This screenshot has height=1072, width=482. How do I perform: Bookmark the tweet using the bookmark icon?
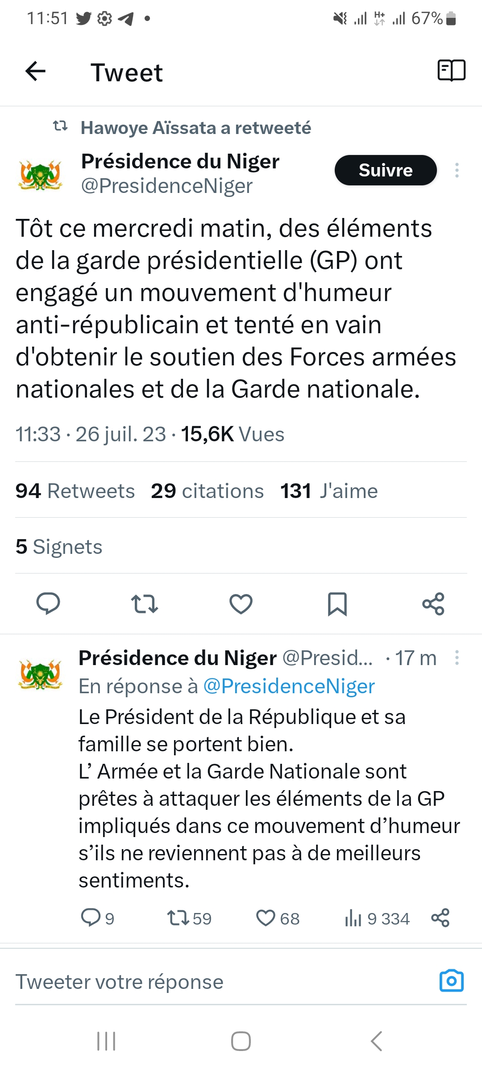tap(337, 605)
